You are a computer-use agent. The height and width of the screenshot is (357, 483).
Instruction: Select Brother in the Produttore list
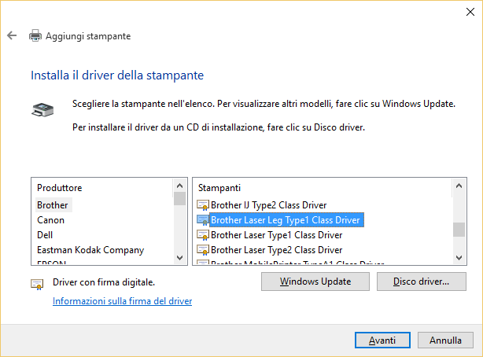point(53,205)
